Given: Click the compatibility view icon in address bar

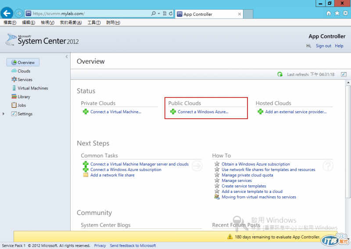Looking at the screenshot, I should pyautogui.click(x=165, y=14).
